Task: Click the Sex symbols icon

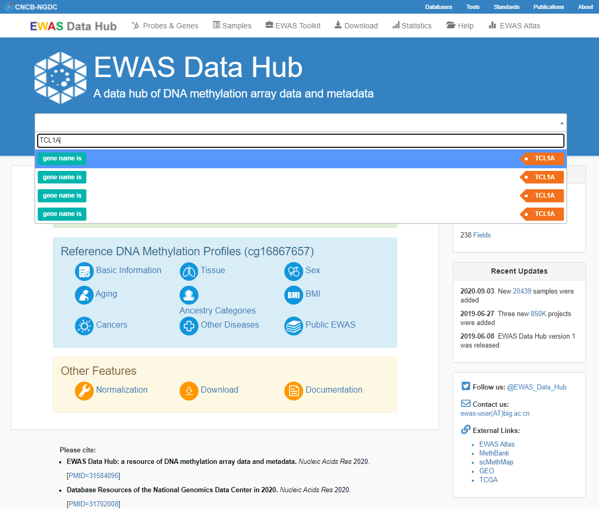Action: coord(293,272)
